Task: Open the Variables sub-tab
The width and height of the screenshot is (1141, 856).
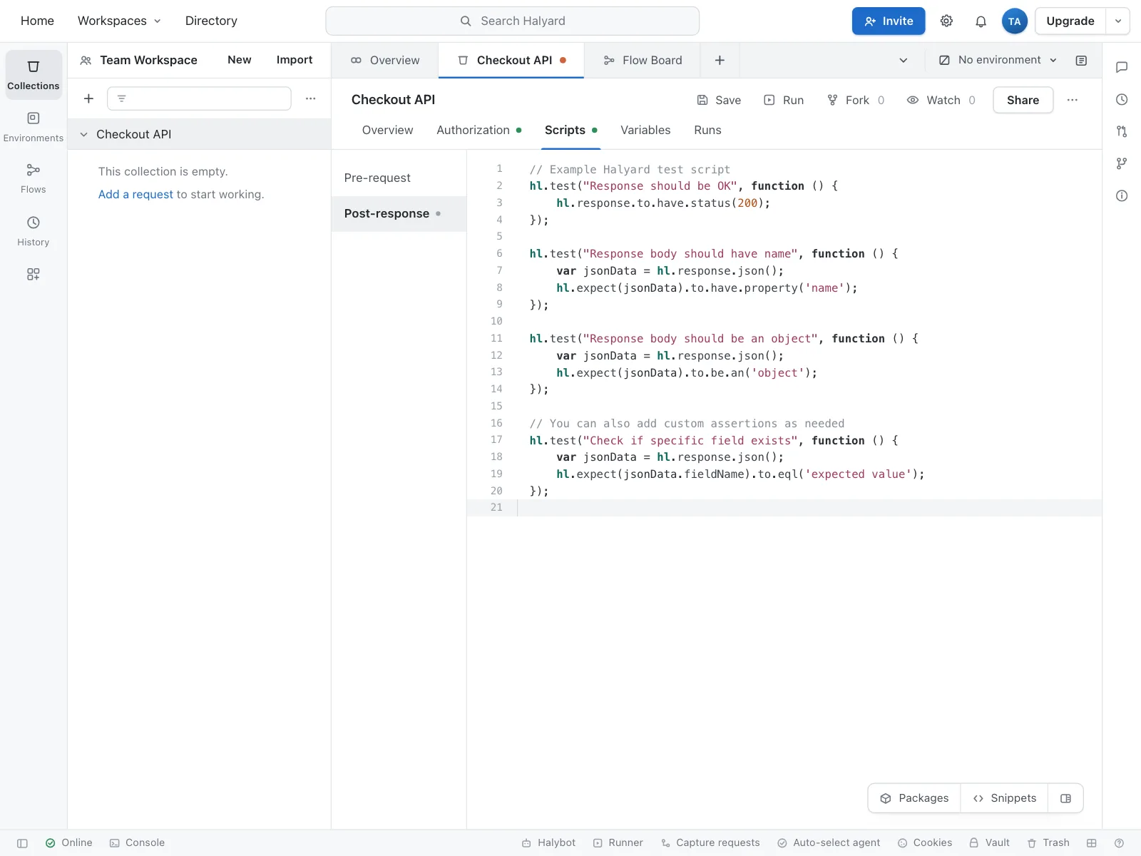Action: point(645,130)
